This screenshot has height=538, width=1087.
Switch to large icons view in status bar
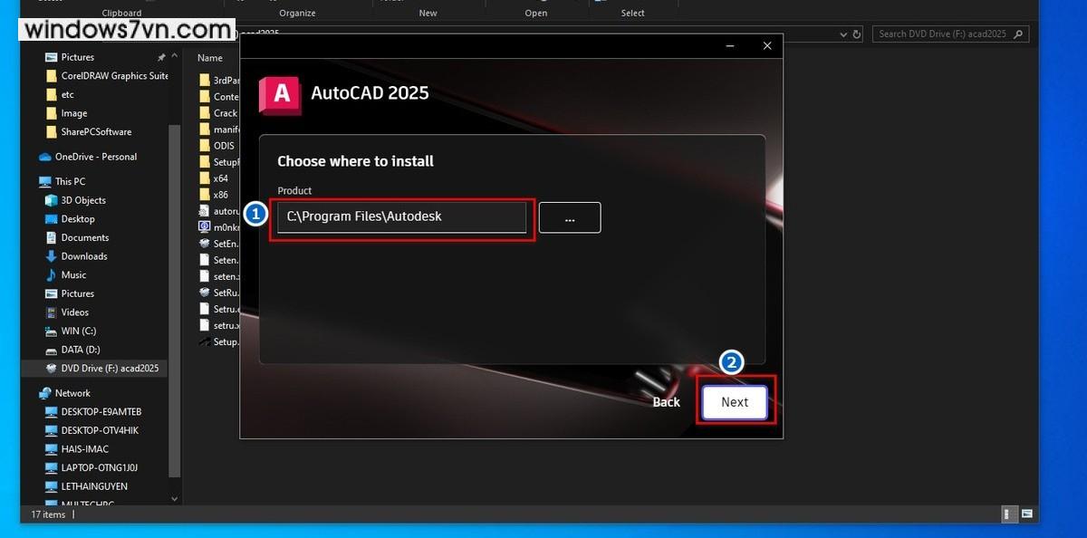[1027, 514]
